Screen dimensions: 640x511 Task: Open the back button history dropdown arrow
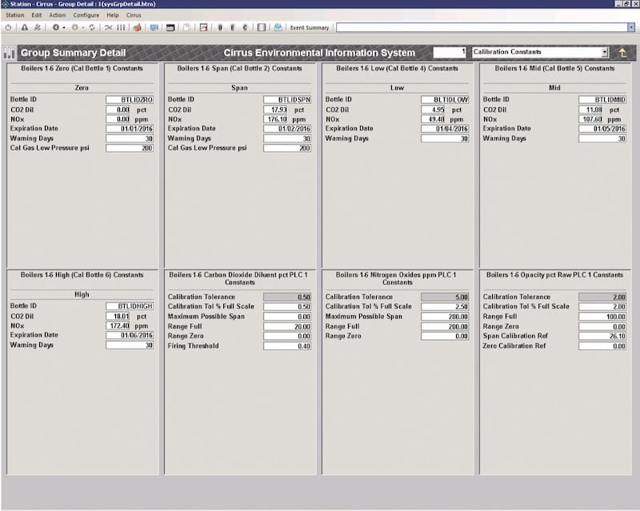(x=64, y=28)
